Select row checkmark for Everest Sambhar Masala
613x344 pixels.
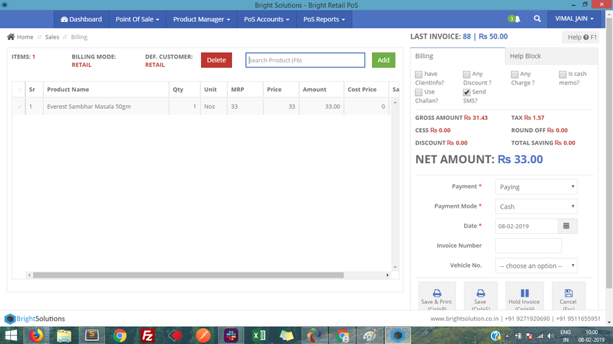click(x=19, y=107)
